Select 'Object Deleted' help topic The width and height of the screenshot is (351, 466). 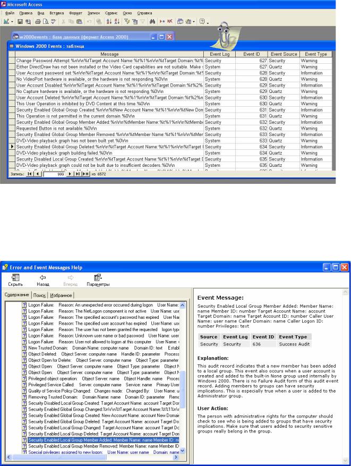pos(104,354)
